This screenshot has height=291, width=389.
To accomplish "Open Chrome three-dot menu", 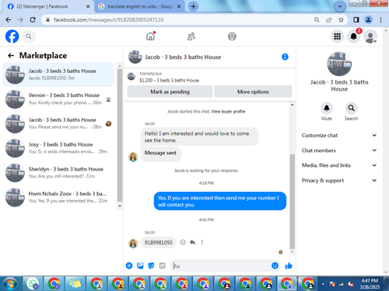I will pyautogui.click(x=380, y=19).
